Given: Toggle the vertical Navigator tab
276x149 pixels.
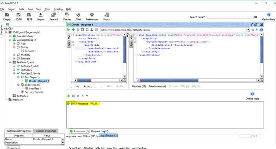Looking at the screenshot, I should click(2, 30).
